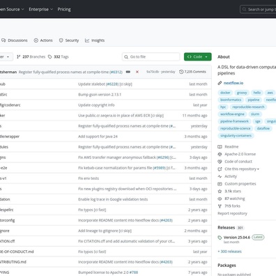Click Report repository link
Image resolution: width=276 pixels, height=276 pixels.
coord(232,213)
